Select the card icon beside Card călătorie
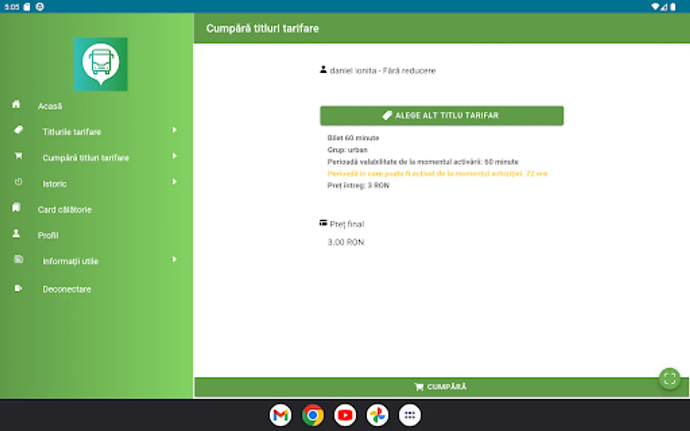690x431 pixels. (16, 207)
